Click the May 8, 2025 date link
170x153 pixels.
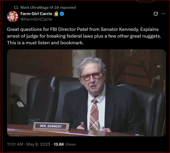point(38,144)
